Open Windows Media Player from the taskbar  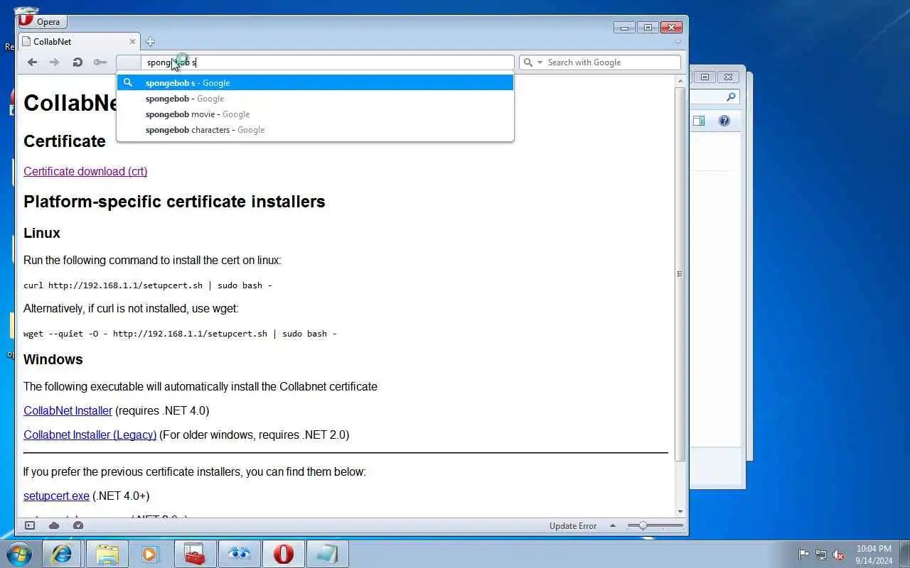(x=151, y=554)
